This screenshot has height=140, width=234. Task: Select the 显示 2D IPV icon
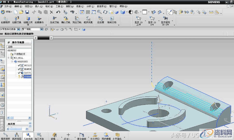pos(152,19)
